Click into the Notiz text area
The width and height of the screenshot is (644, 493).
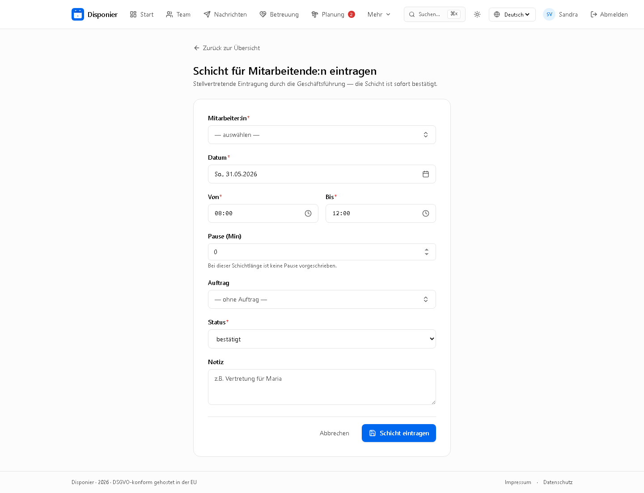322,387
